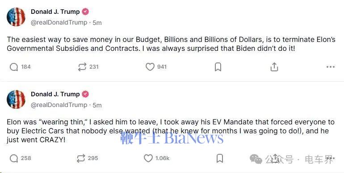
Task: ReTruth the post about Elon's Governmental Subsidies
Action: pos(82,67)
